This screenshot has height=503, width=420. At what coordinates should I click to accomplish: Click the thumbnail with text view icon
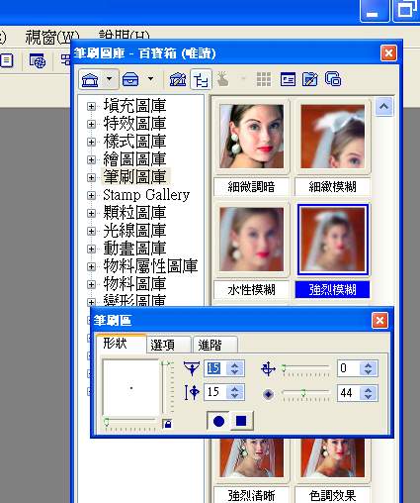[288, 79]
